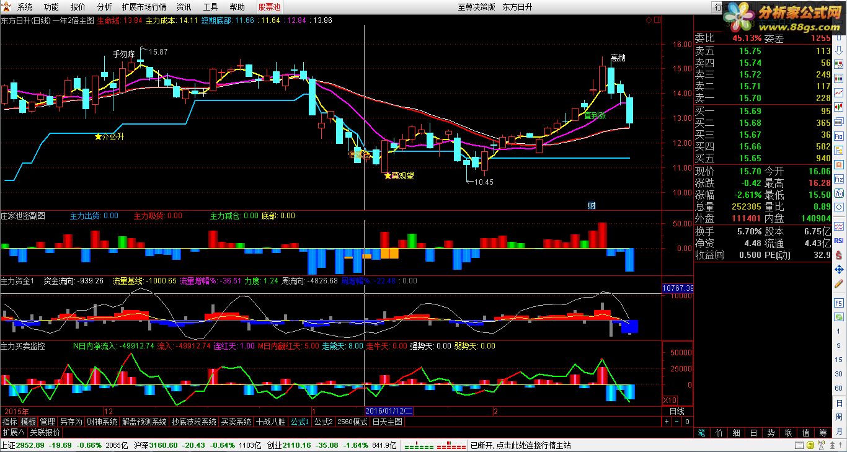The image size is (847, 452).
Task: Click the 另存为 save-as button
Action: tap(71, 422)
